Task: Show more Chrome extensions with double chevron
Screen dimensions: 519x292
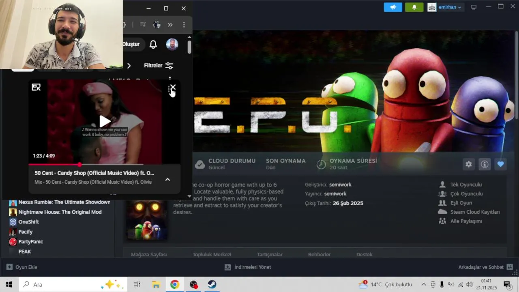Action: (x=170, y=25)
